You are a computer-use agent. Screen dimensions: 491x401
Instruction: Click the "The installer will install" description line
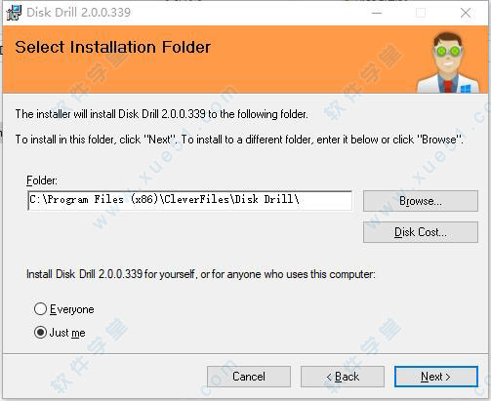pos(161,114)
